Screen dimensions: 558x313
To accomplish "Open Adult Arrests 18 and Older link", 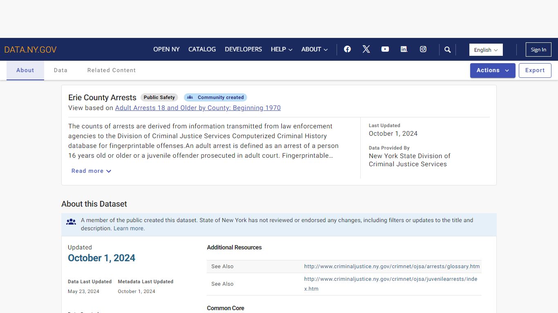I will click(198, 108).
